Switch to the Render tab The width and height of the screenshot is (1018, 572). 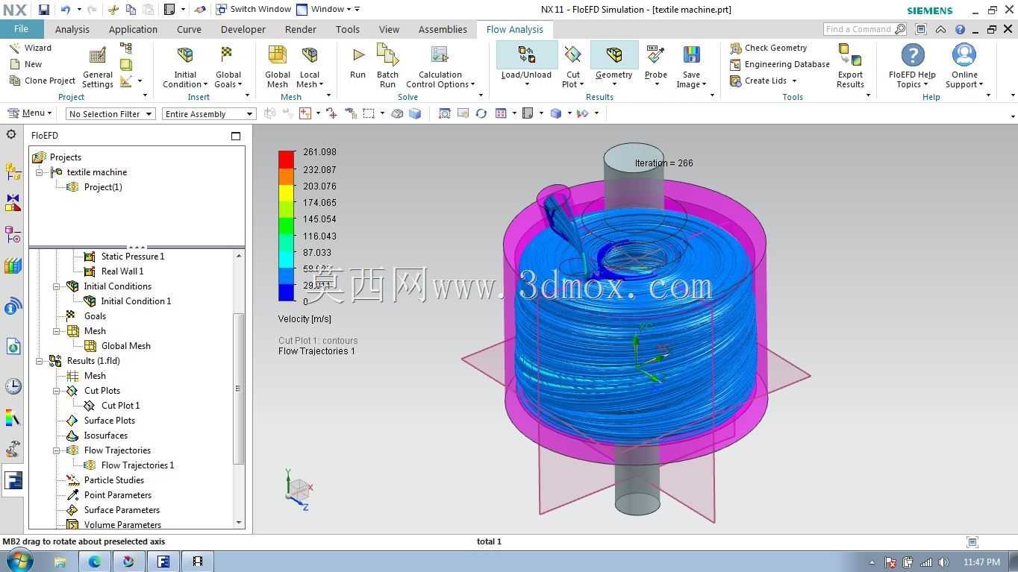pyautogui.click(x=301, y=30)
